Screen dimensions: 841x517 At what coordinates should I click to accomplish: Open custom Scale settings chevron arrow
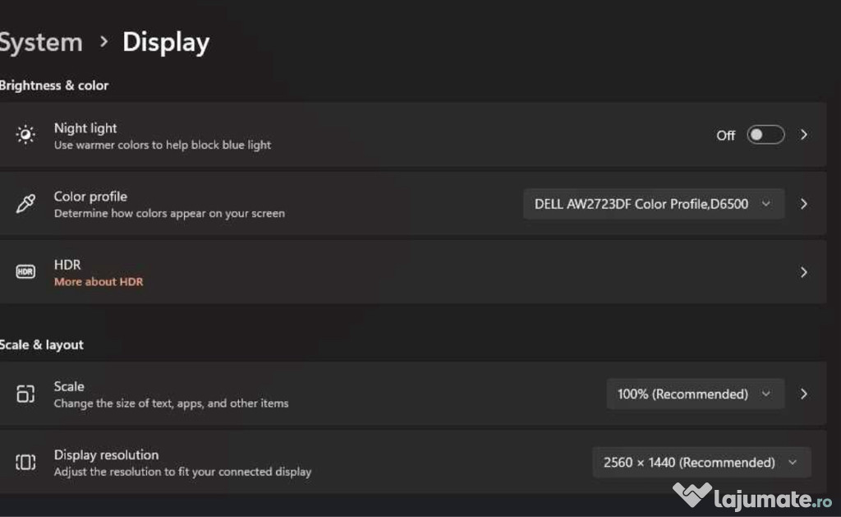click(803, 394)
